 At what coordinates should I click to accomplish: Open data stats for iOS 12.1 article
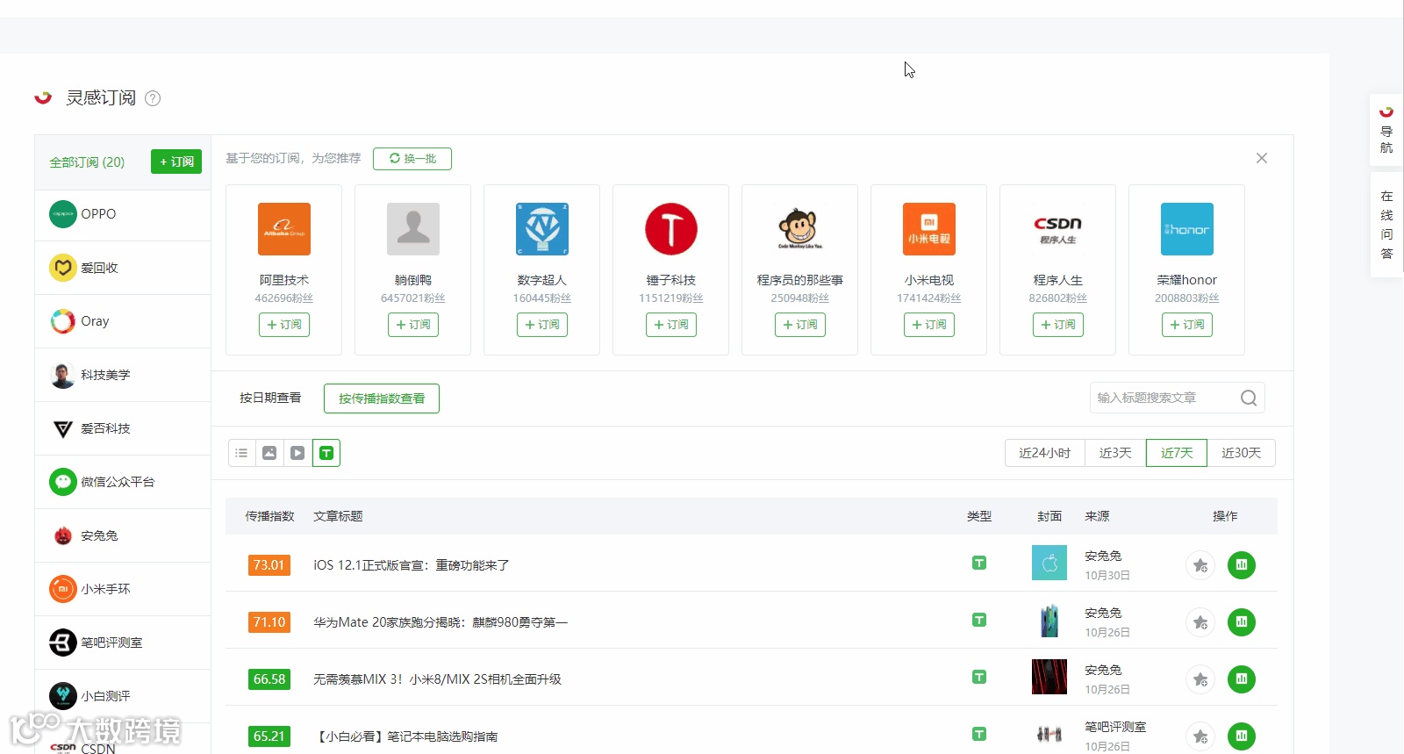(x=1242, y=565)
